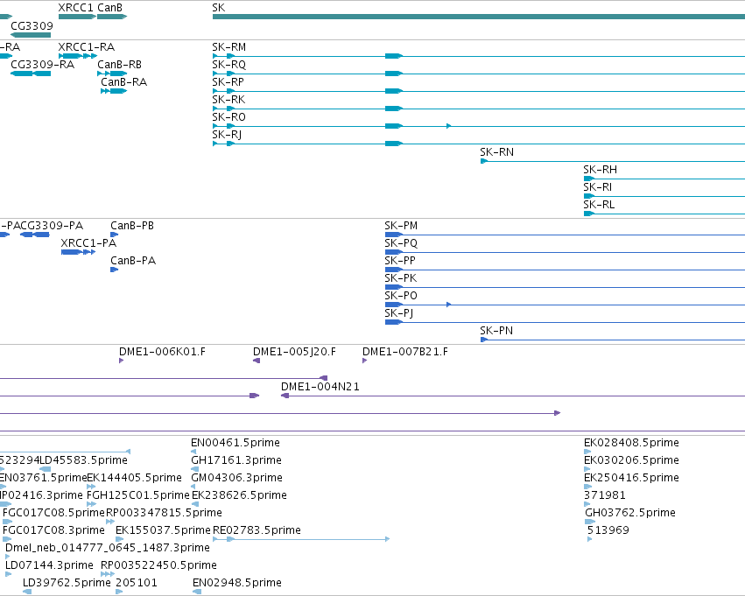
Task: Select EST LD45583.5prime
Action: [x=46, y=469]
